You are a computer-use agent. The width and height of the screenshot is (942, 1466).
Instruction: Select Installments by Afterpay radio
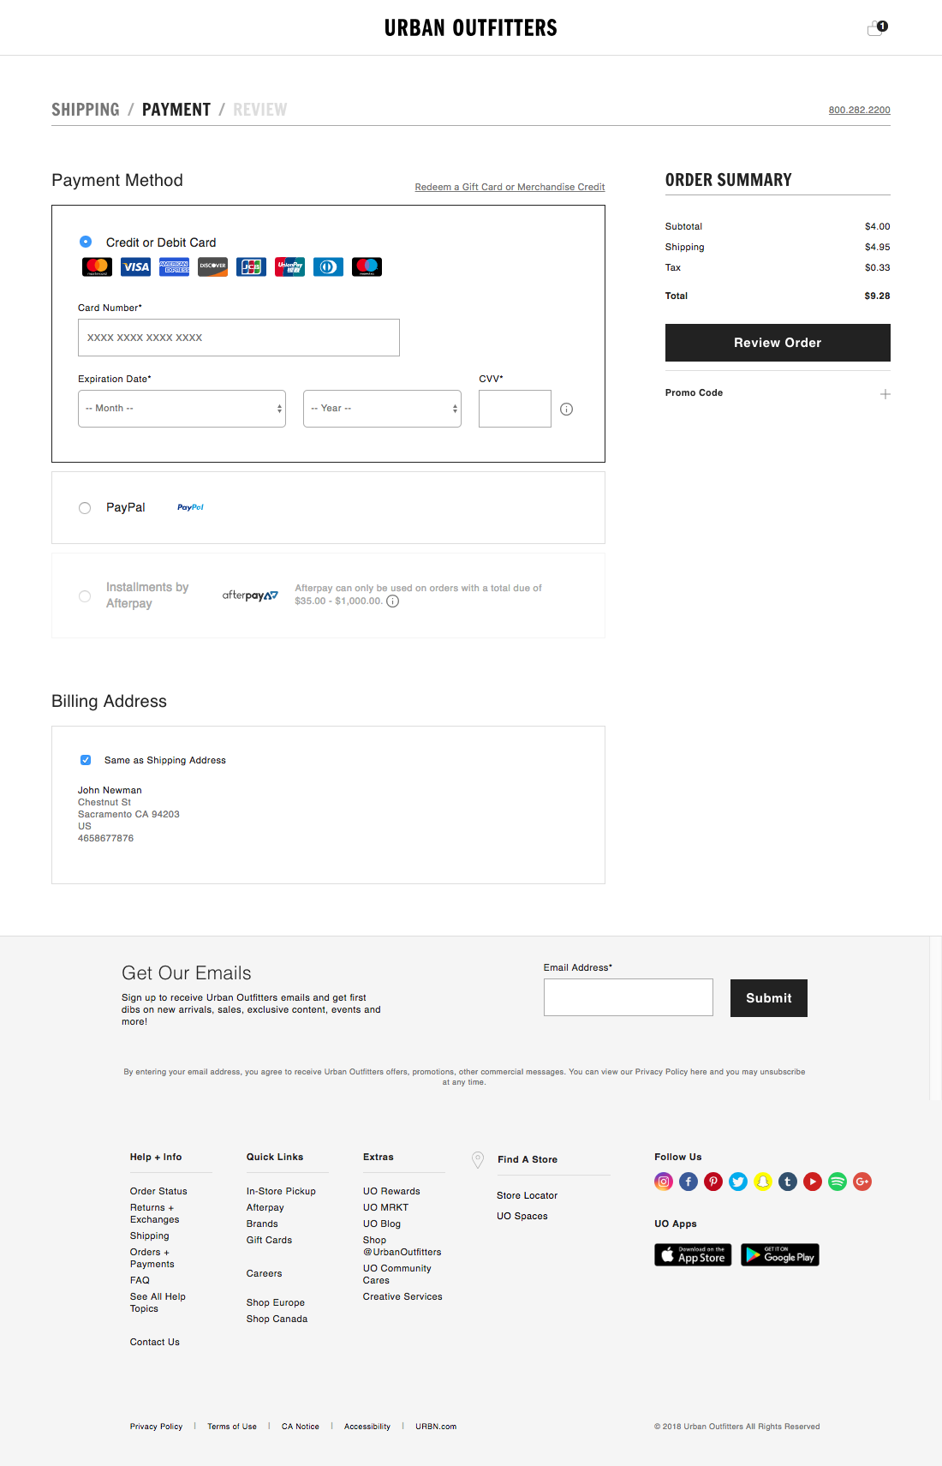point(85,596)
